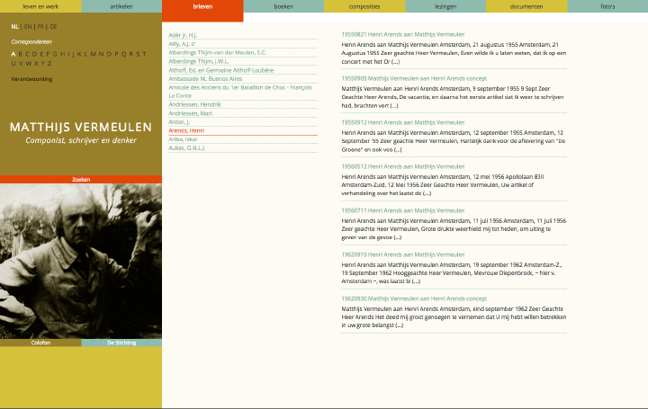This screenshot has width=648, height=409.
Task: Switch to the 'lezingen' tab
Action: (x=445, y=6)
